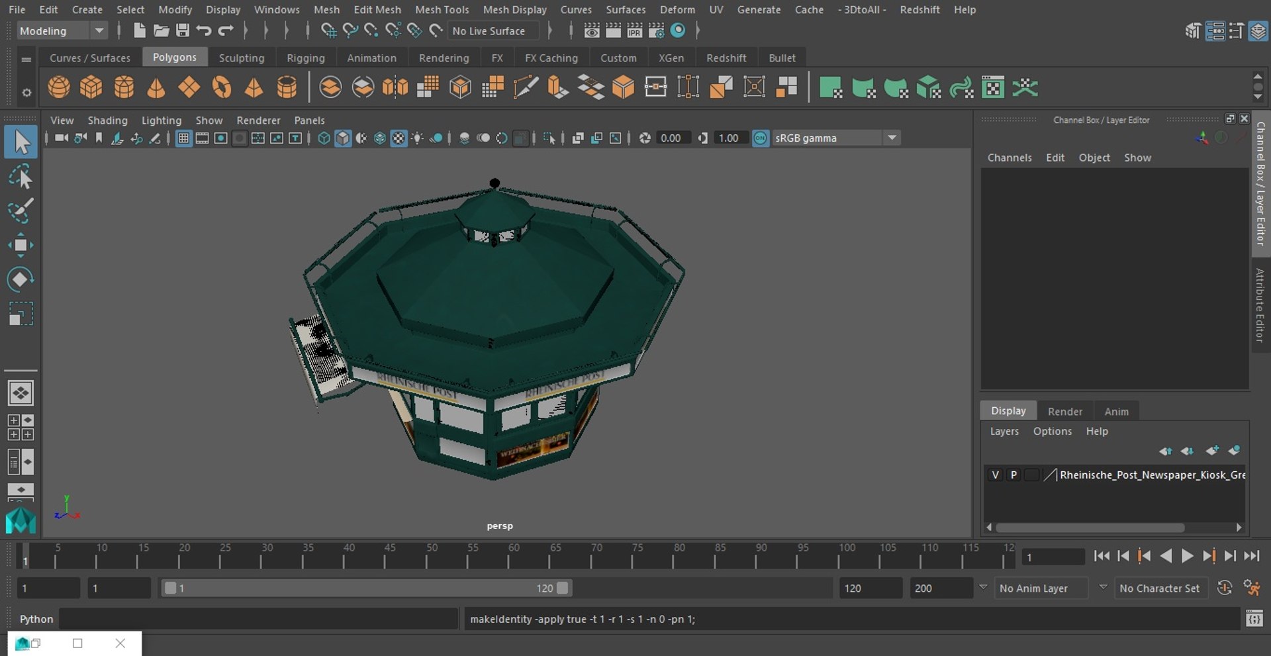The width and height of the screenshot is (1271, 656).
Task: Toggle use all lights in viewport
Action: pos(418,138)
